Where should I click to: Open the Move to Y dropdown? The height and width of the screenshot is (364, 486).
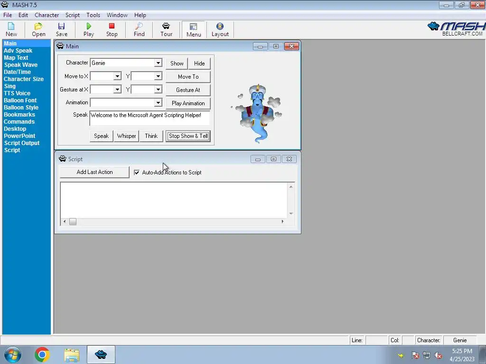pyautogui.click(x=158, y=76)
